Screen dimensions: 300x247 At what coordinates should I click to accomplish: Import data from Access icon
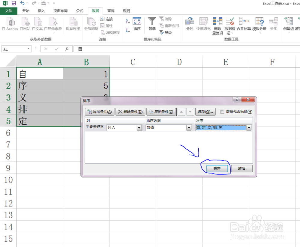tap(10, 24)
